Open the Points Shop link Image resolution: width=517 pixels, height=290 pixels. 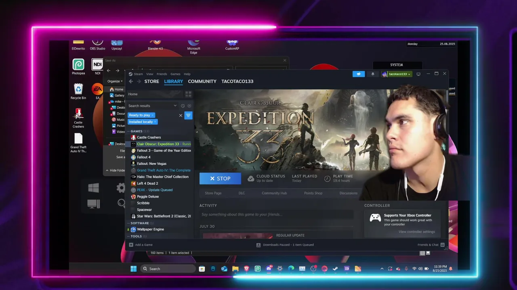click(313, 193)
